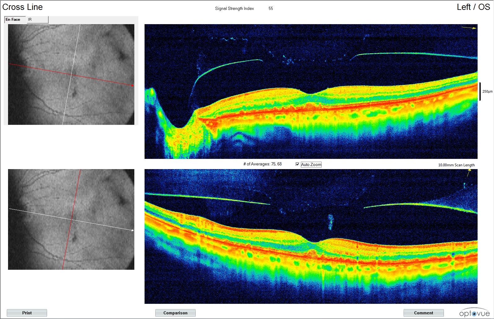Click the '# of Averages: 75, 68' text
This screenshot has height=319, width=494.
pos(262,164)
